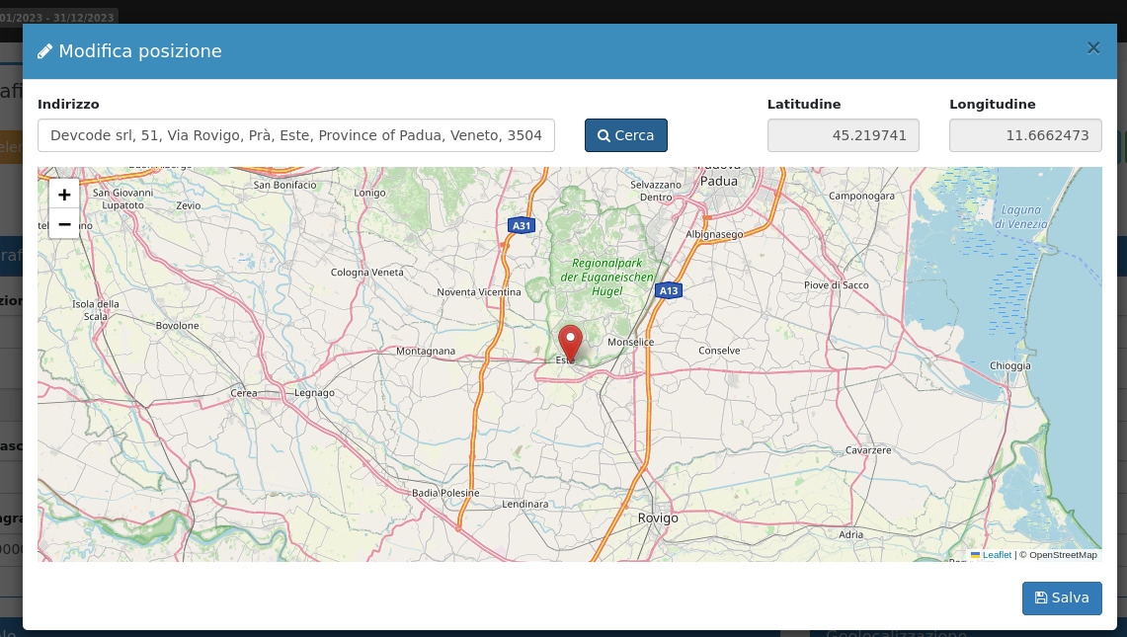Click the Longitudine value field
Viewport: 1127px width, 637px height.
(x=1024, y=135)
